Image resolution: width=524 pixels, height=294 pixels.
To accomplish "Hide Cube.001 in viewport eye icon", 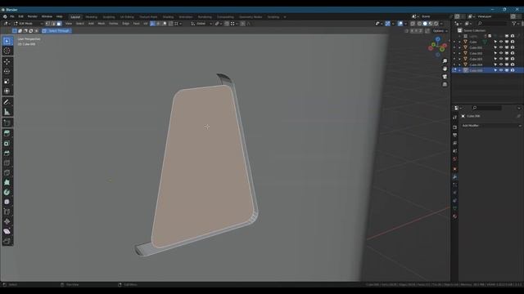I will (x=501, y=47).
